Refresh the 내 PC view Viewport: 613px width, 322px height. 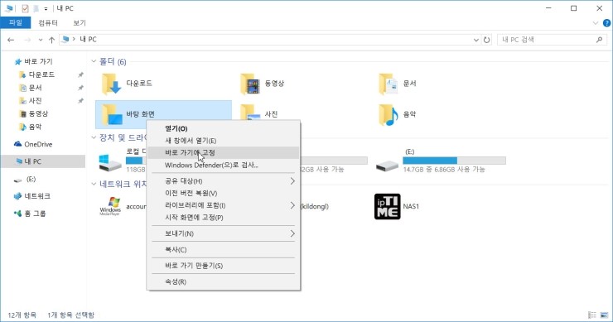486,40
